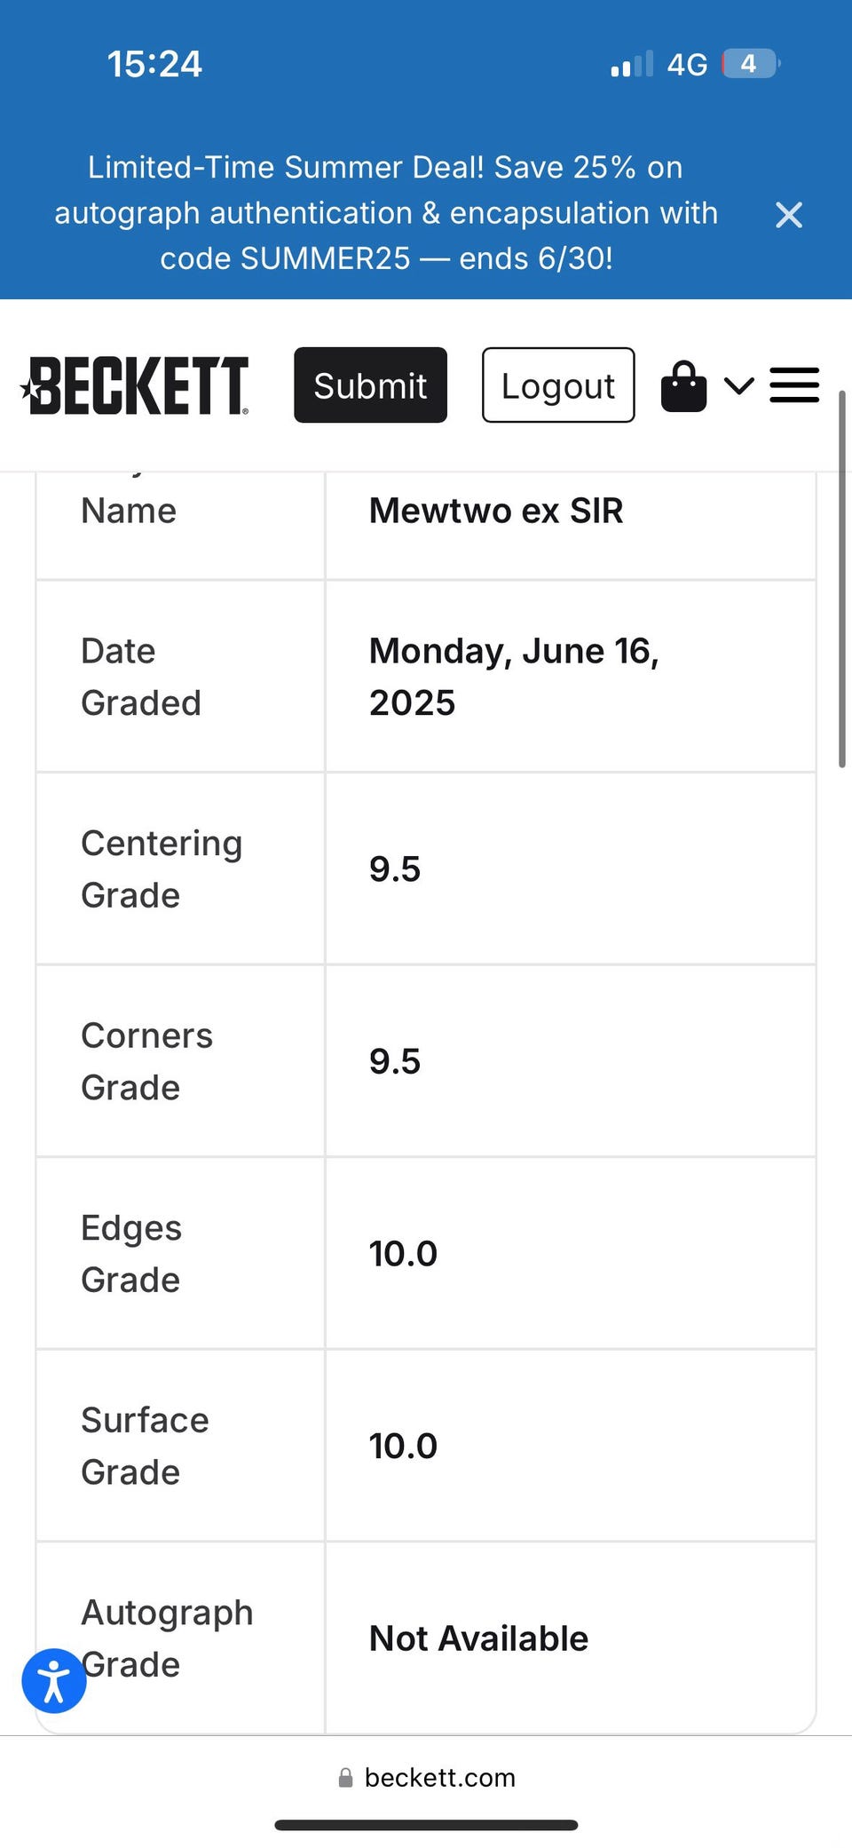The height and width of the screenshot is (1848, 852).
Task: Tap the Edges Grade 10.0 value
Action: pos(403,1254)
